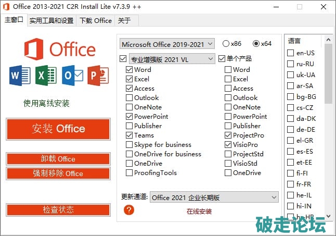This screenshot has height=236, width=336.
Task: Click the 安装 Office button
Action: [x=58, y=129]
